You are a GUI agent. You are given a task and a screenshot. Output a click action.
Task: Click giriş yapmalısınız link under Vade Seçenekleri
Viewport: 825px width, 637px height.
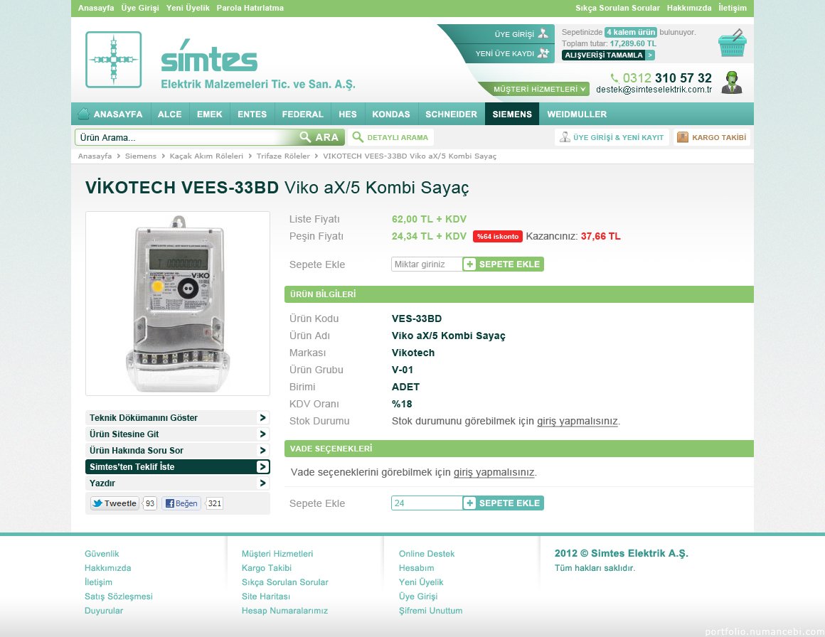coord(494,472)
